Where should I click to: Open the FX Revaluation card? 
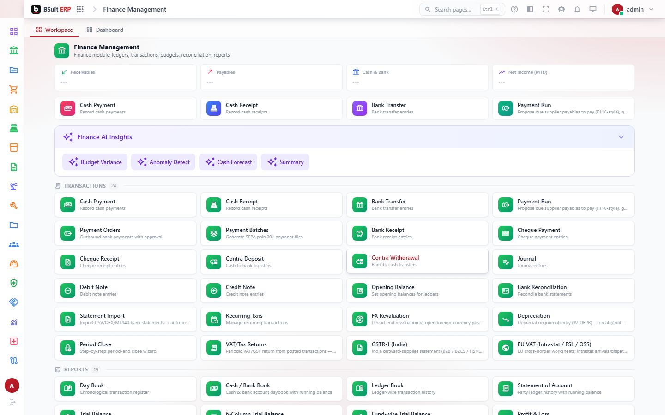click(417, 319)
